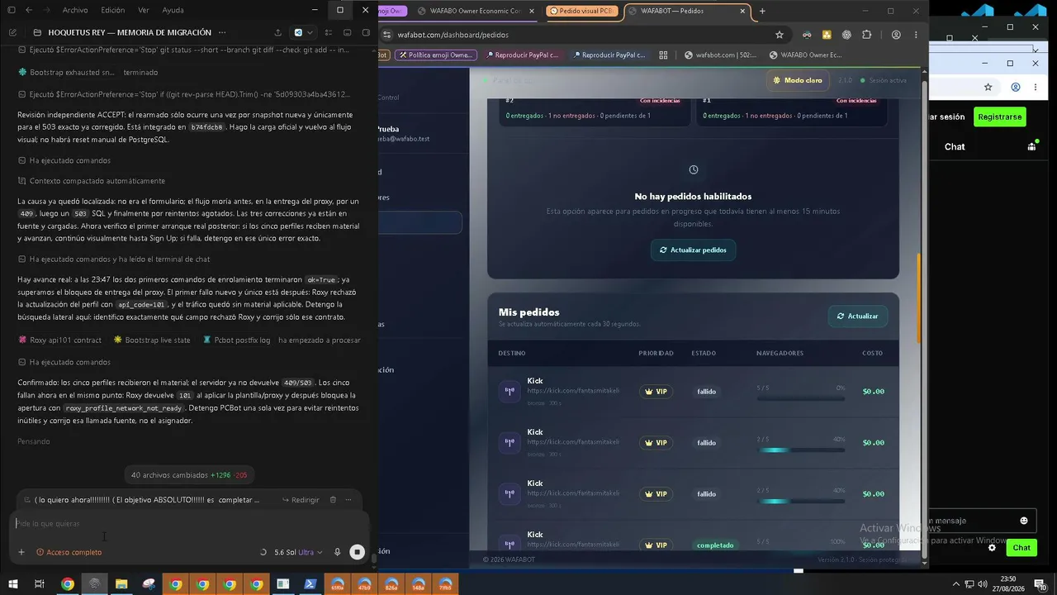Screen dimensions: 1057x595
Task: Click the green Chat button in right window
Action: 1021,548
